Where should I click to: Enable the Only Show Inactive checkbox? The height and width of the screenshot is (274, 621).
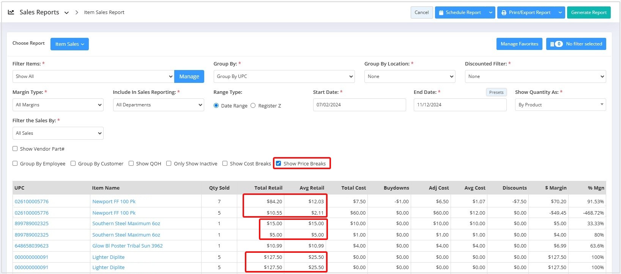tap(169, 163)
